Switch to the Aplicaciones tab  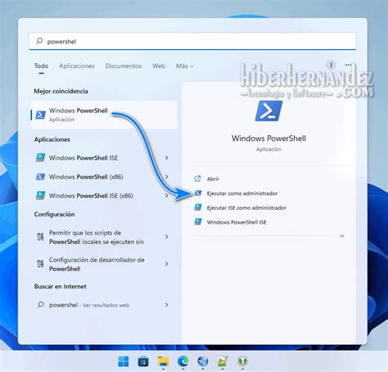(x=77, y=66)
